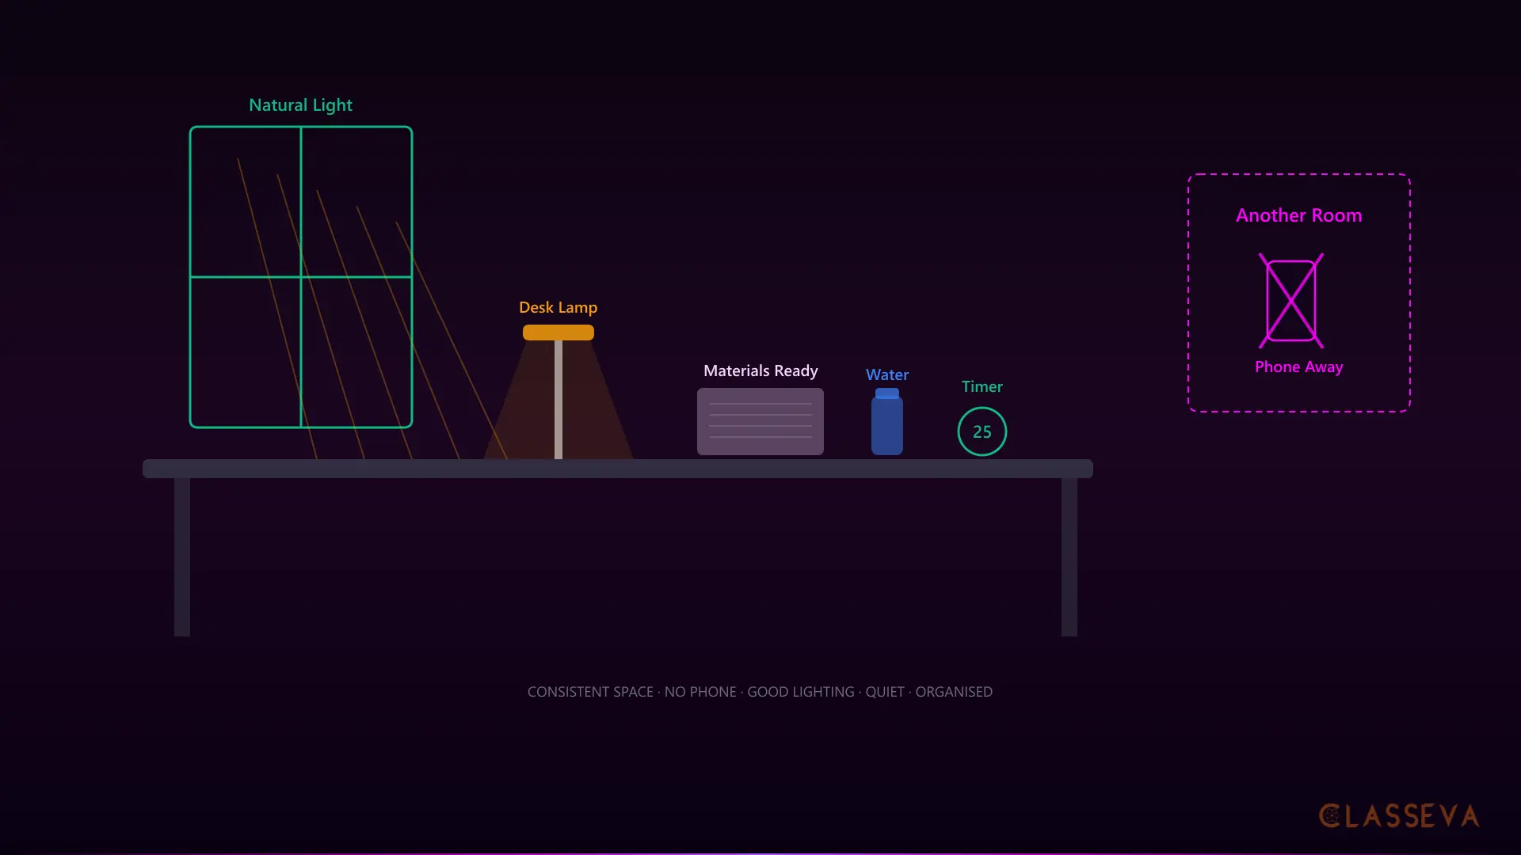This screenshot has width=1521, height=855.
Task: Click the Water label
Action: point(887,374)
